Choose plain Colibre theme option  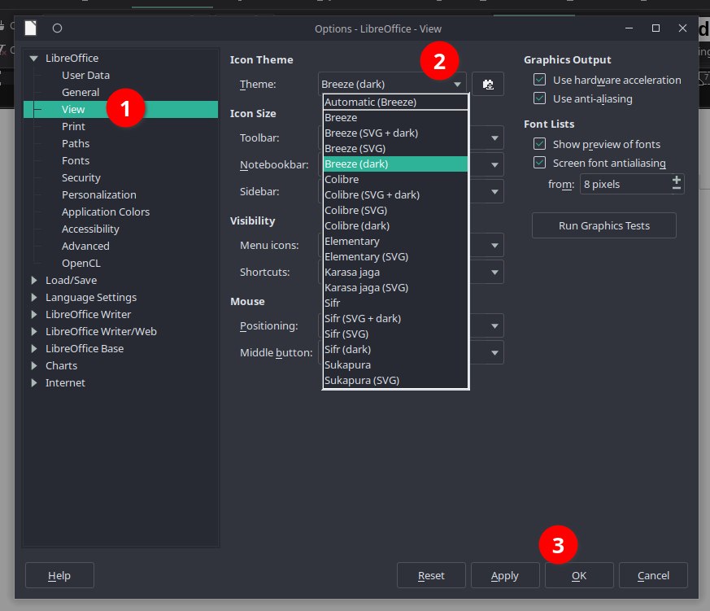point(395,179)
